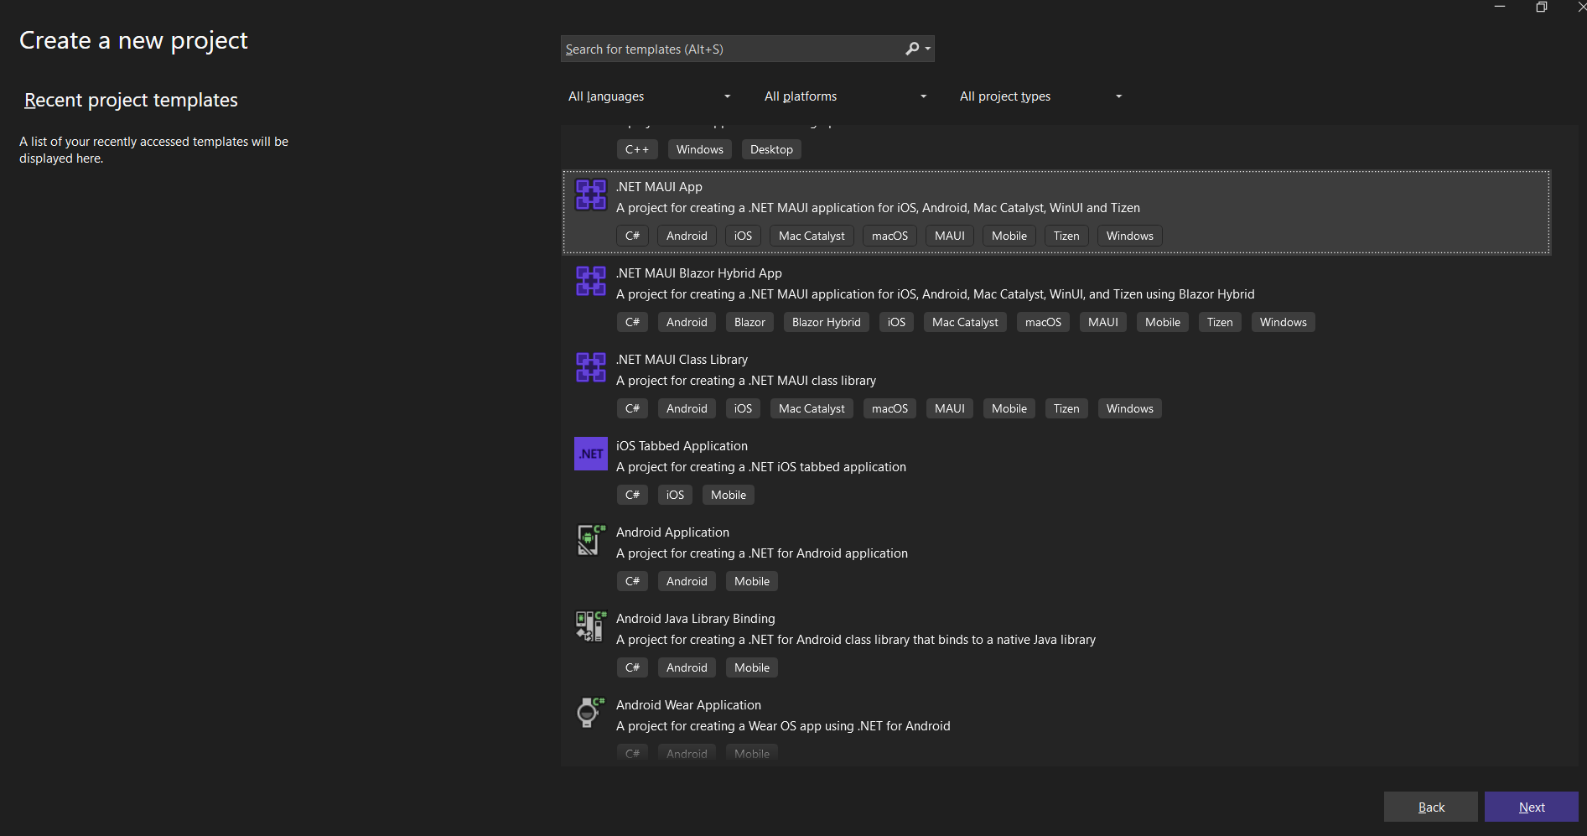Click the Android Java Library Binding icon

point(590,626)
